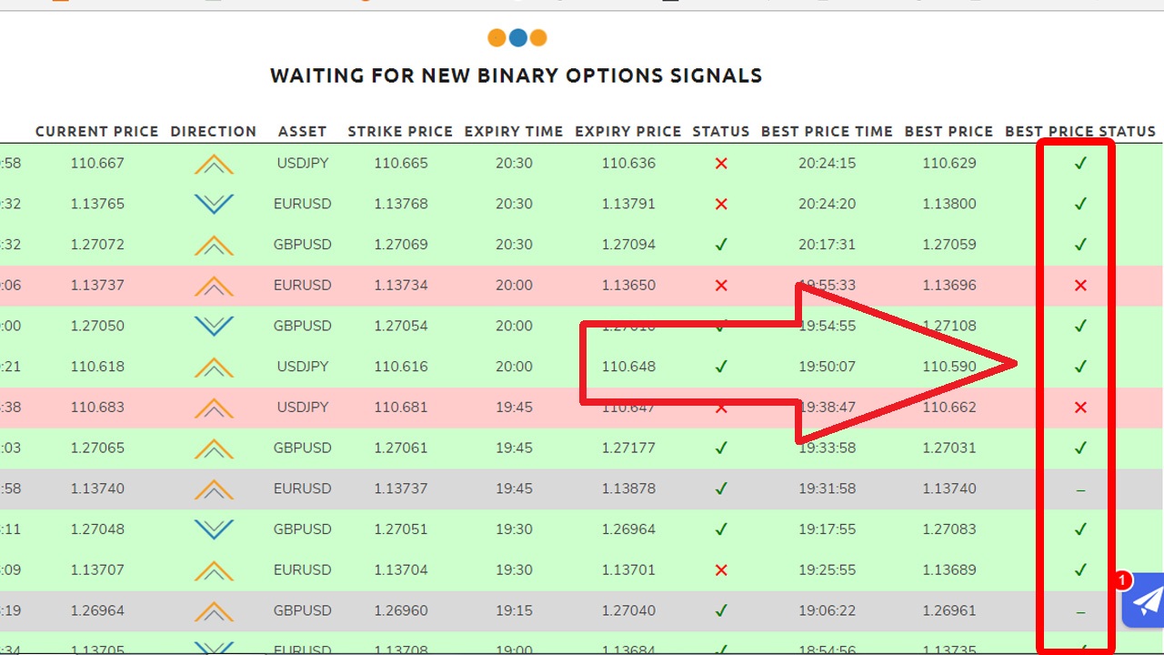
Task: Click the DIRECTION column header
Action: tap(214, 132)
